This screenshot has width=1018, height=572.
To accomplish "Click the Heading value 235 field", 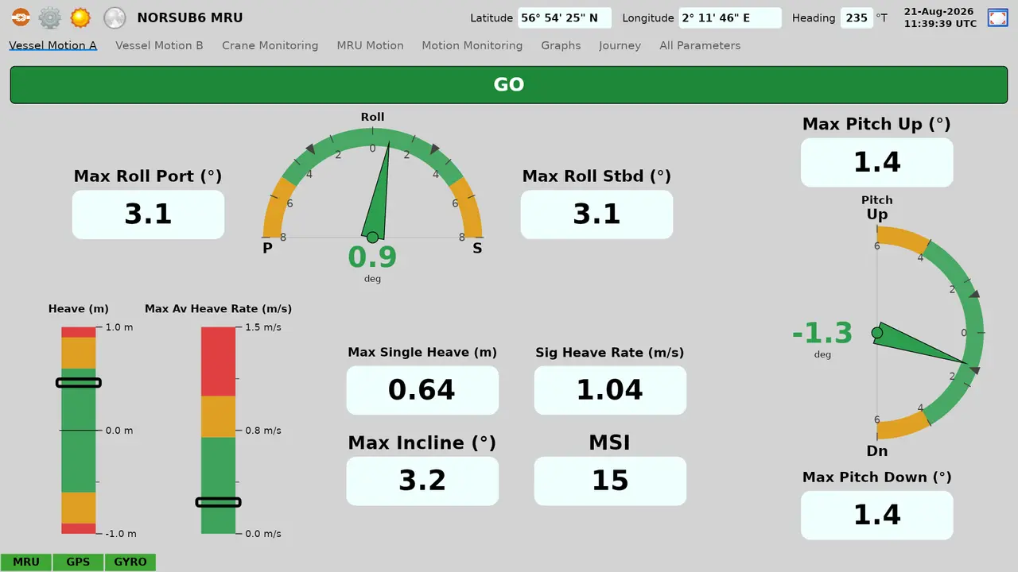I will (x=857, y=18).
